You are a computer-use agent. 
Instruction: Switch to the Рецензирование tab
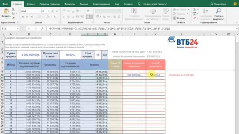101,4
